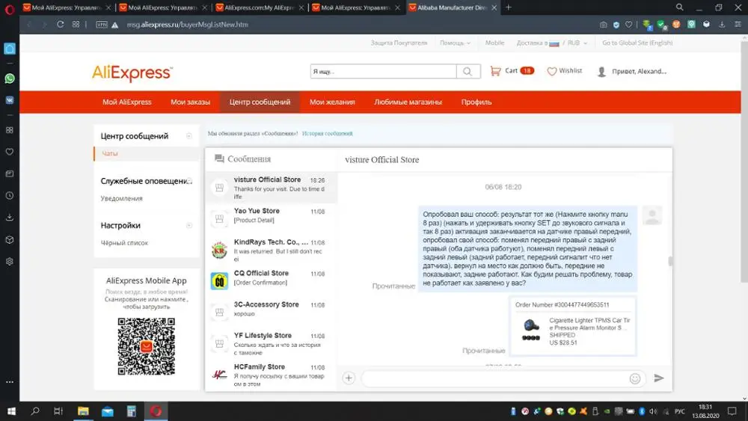Open a new browser tab
The image size is (748, 421).
click(509, 7)
